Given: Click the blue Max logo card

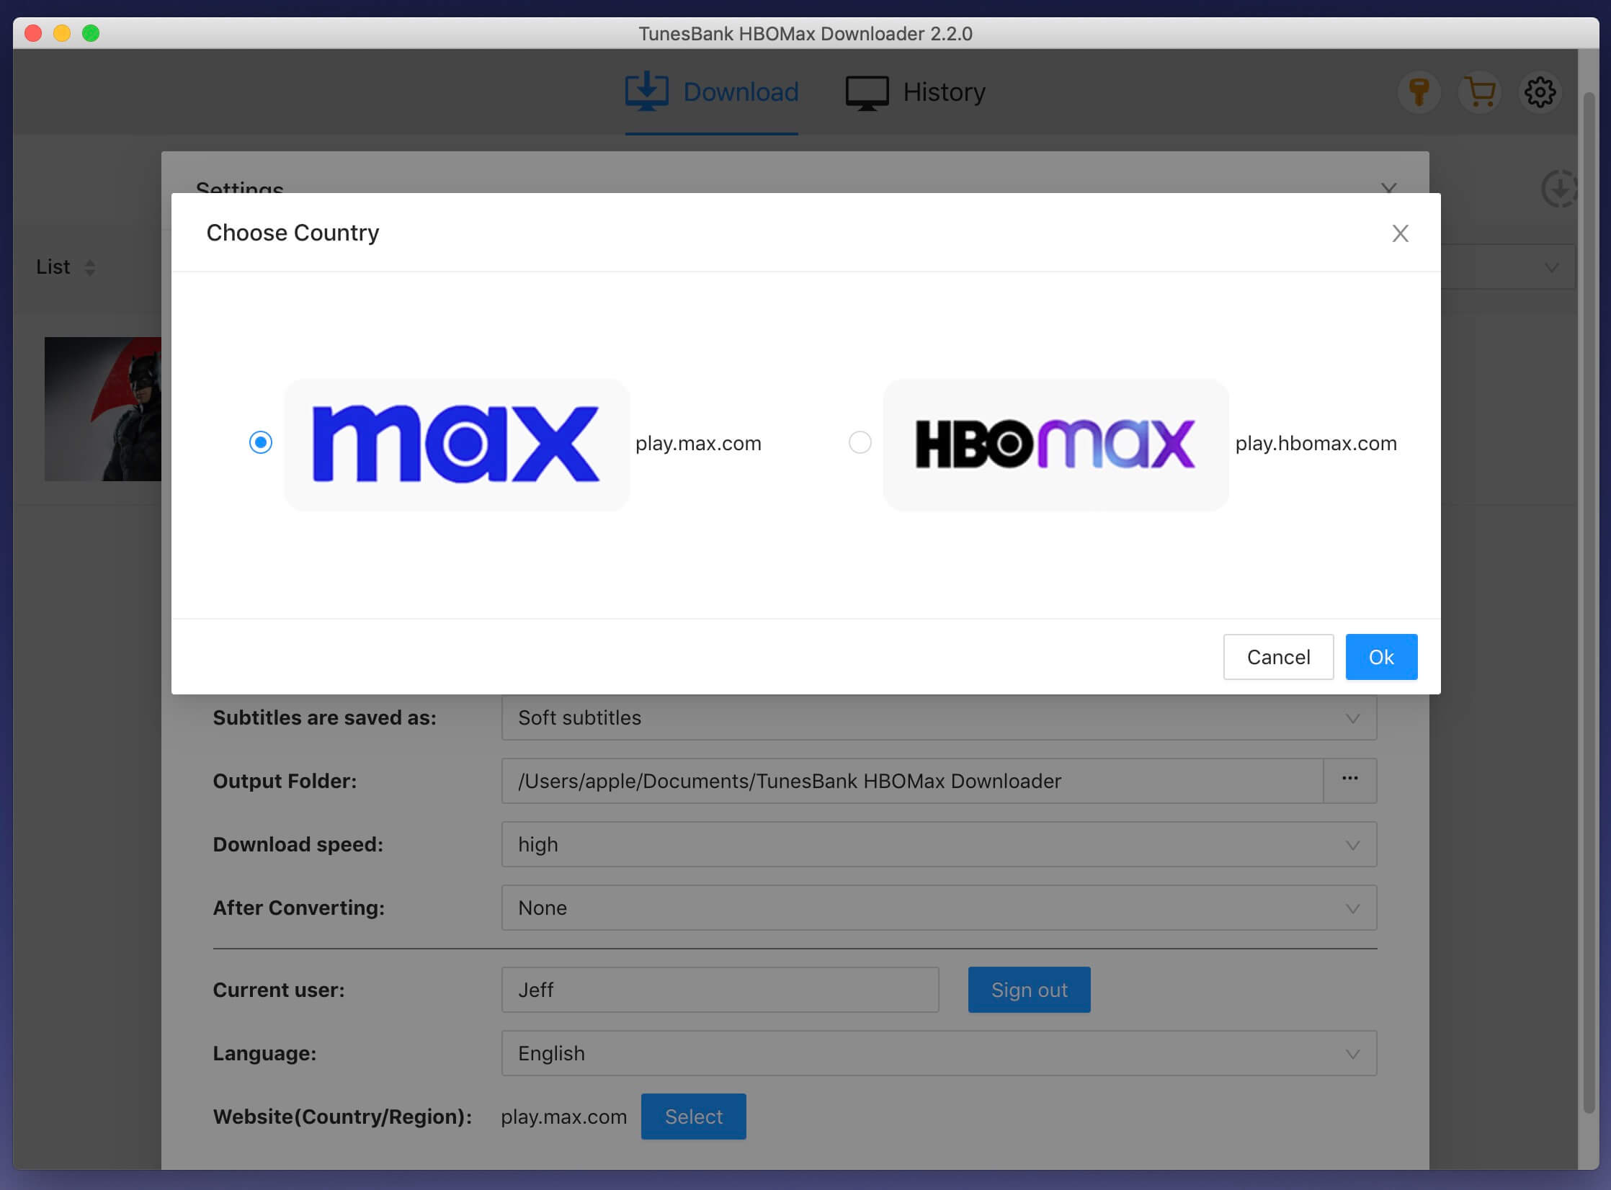Looking at the screenshot, I should click(457, 444).
